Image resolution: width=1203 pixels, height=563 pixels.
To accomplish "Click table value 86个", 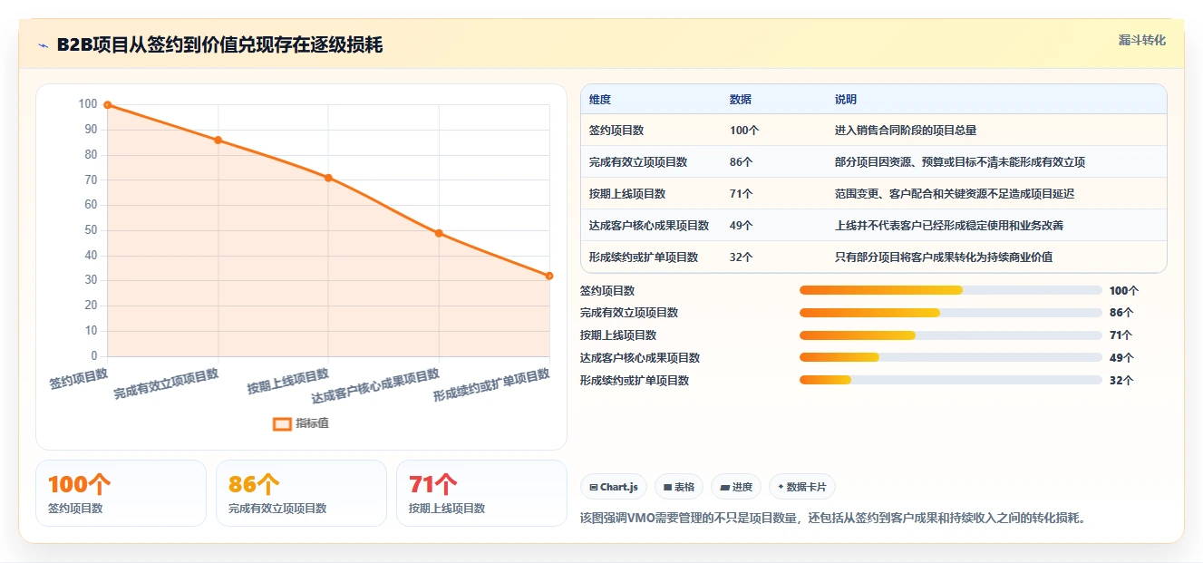I will [x=742, y=162].
